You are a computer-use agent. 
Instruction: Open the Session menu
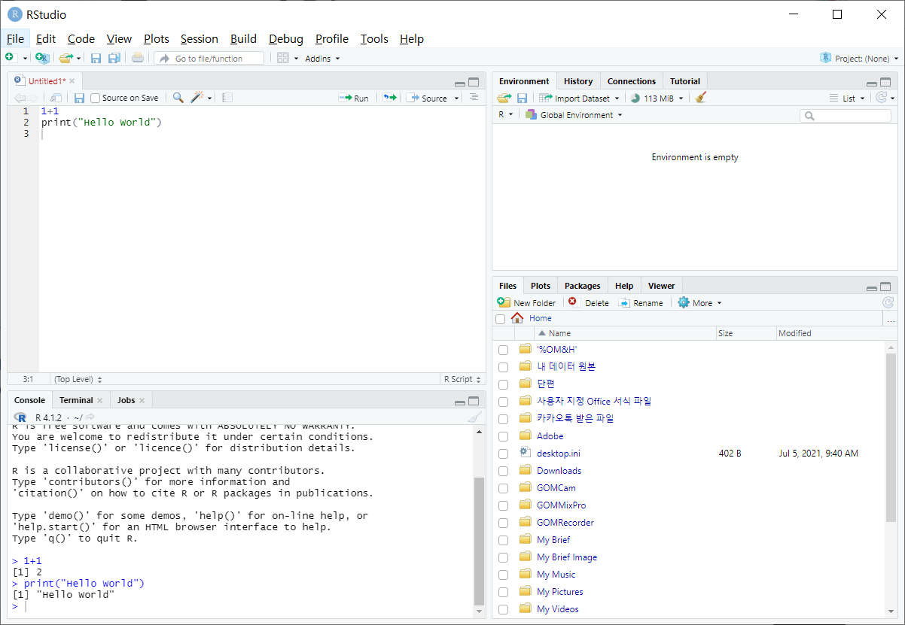[x=199, y=39]
